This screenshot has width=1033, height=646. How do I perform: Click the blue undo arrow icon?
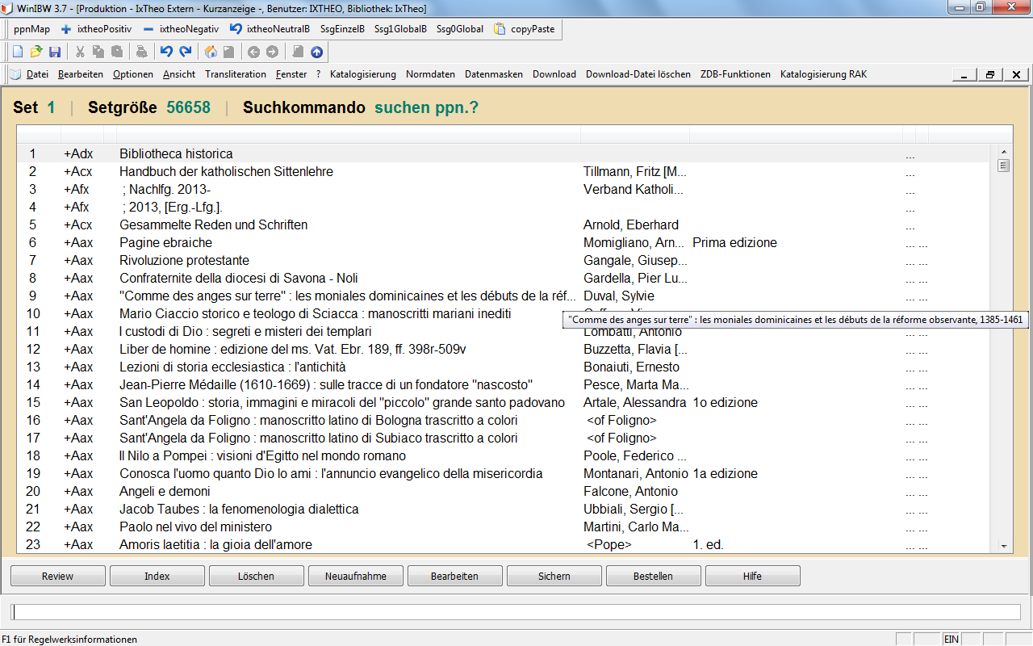pos(166,52)
